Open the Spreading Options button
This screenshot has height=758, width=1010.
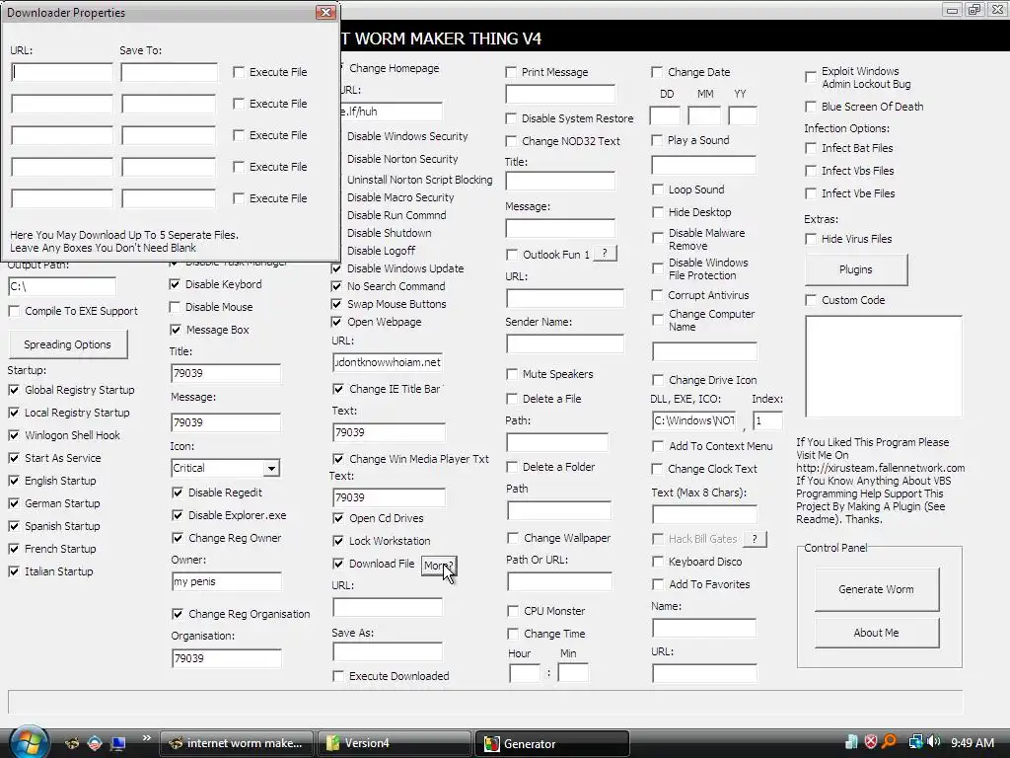pyautogui.click(x=68, y=344)
